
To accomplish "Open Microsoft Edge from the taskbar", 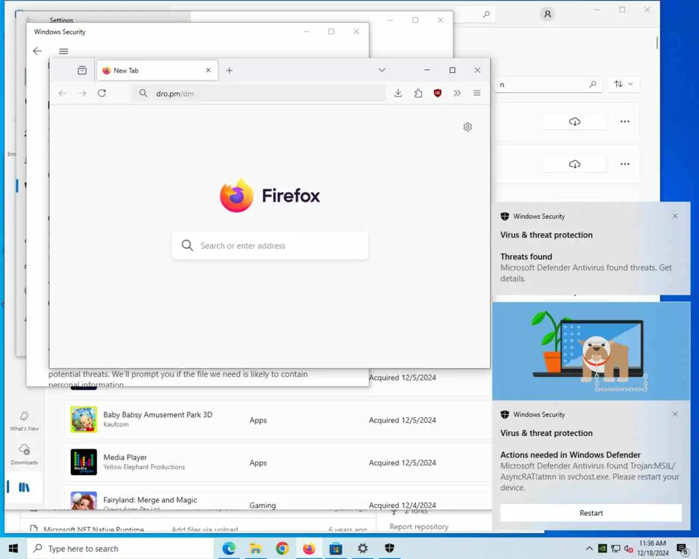I will [229, 548].
